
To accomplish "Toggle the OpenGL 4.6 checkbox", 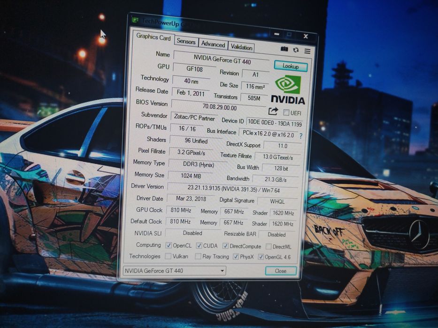I will (261, 257).
